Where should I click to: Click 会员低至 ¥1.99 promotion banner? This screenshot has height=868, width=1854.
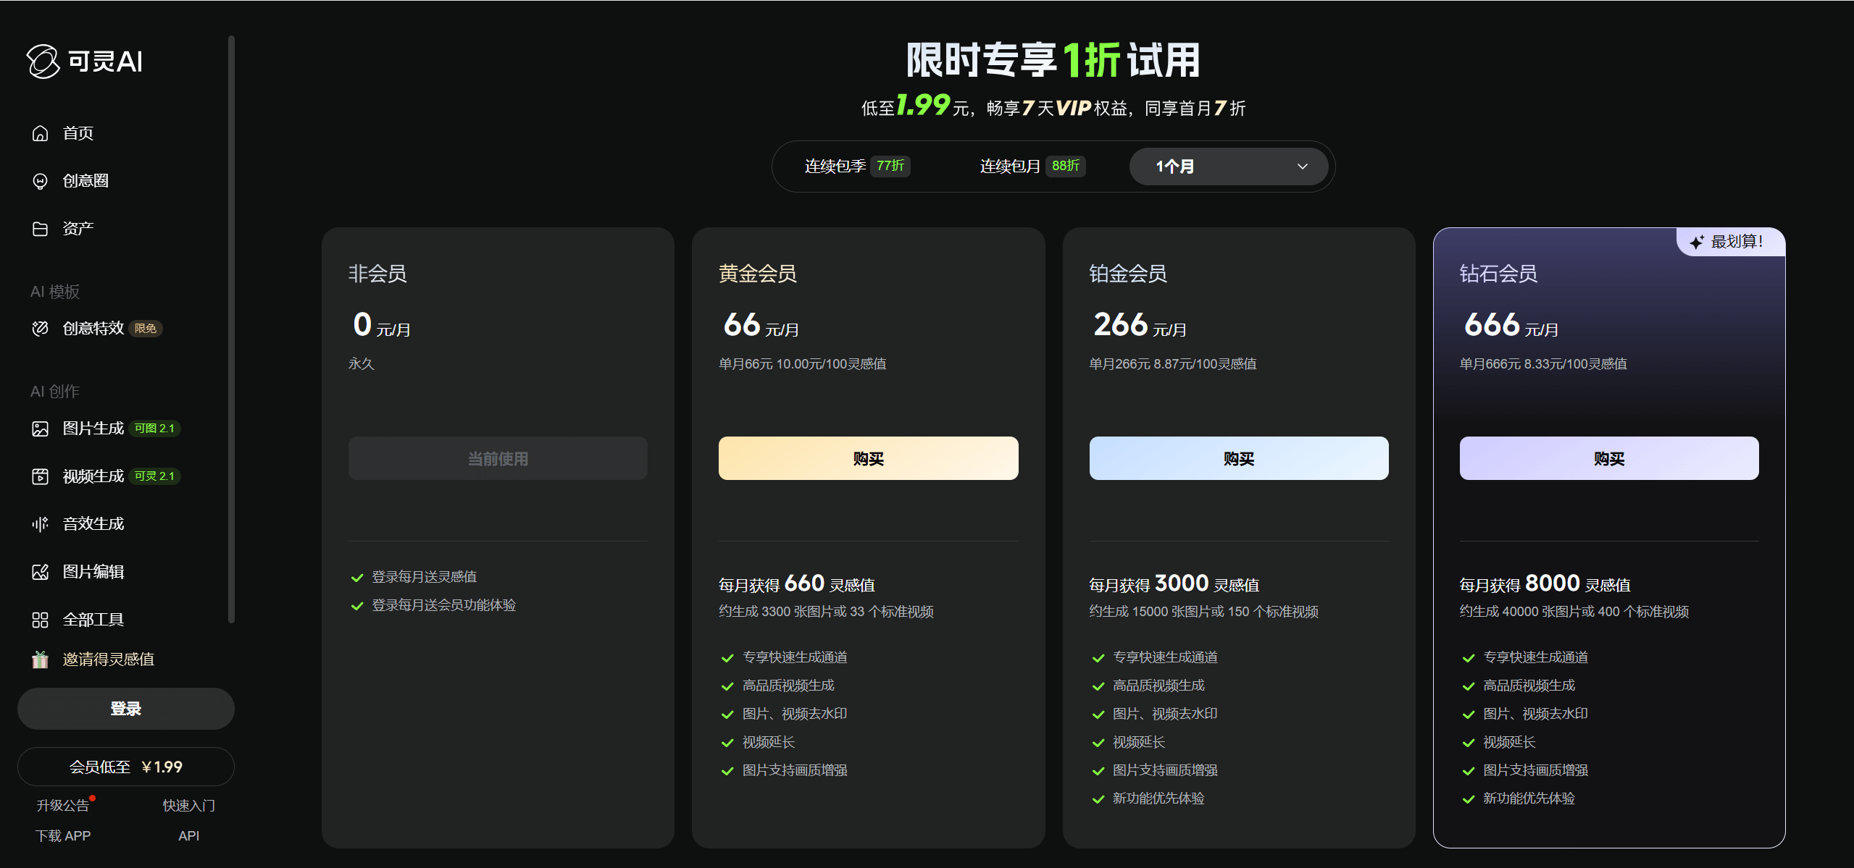click(125, 767)
